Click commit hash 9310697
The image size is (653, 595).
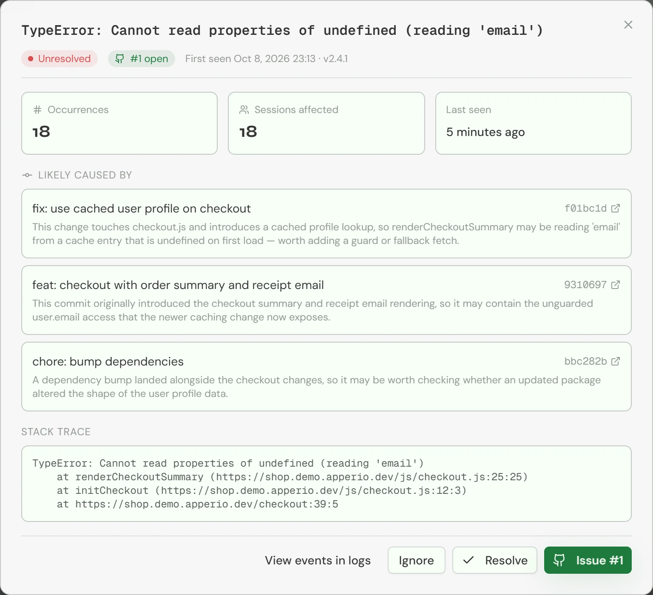click(585, 285)
